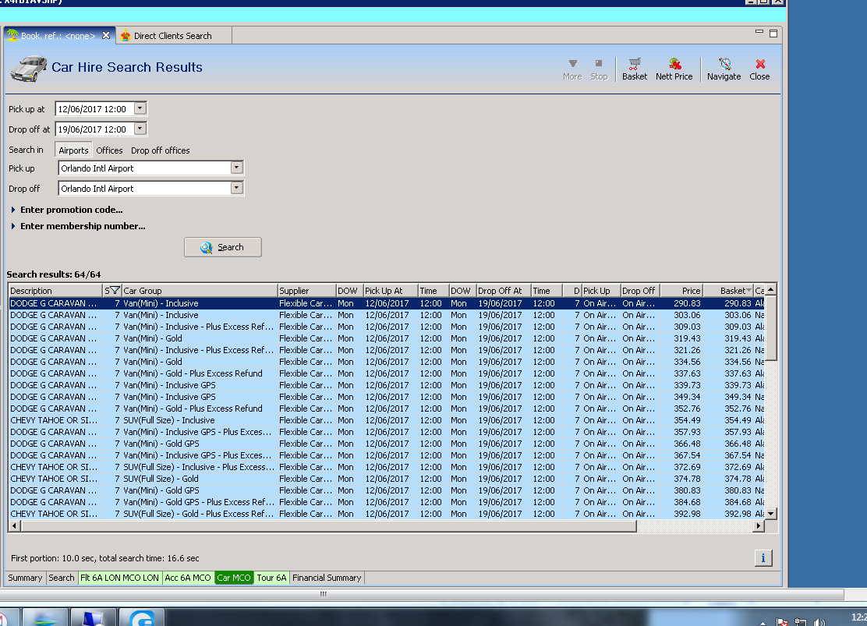This screenshot has height=626, width=867.
Task: Click the Stop toolbar icon
Action: pos(599,69)
